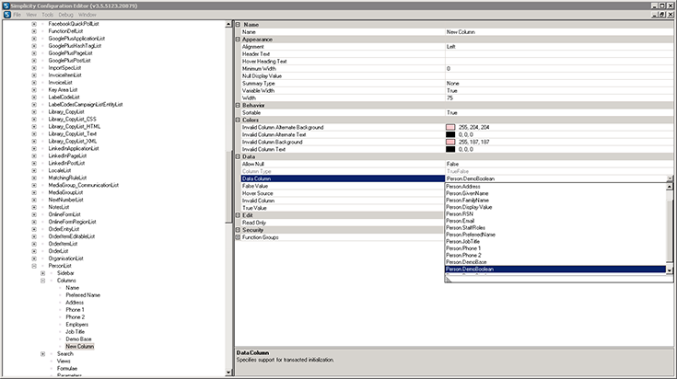Viewport: 677px width, 379px height.
Task: Collapse the Colors property category
Action: pyautogui.click(x=238, y=120)
